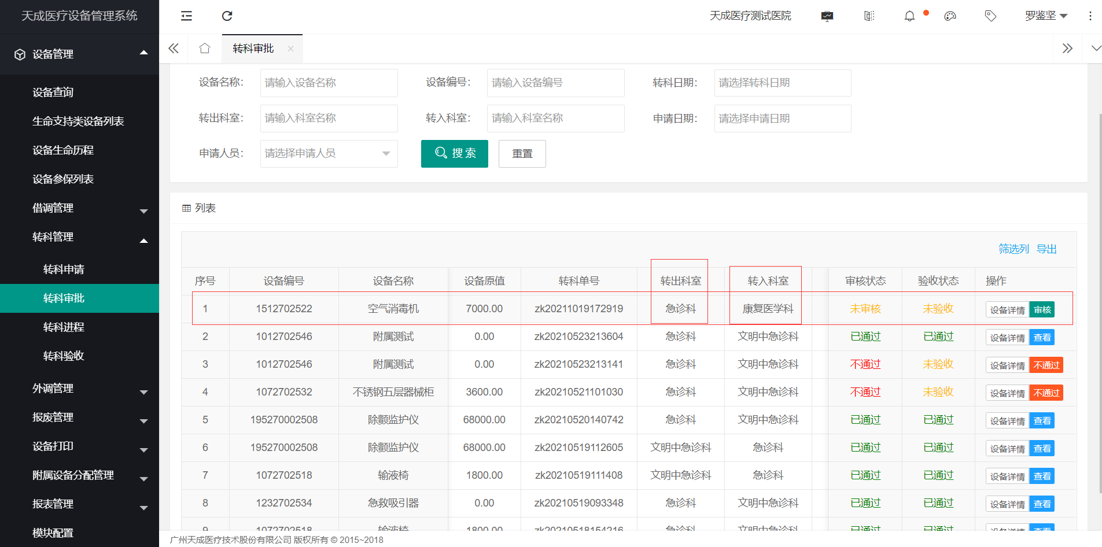
Task: Open the 转科日期 date picker field
Action: pyautogui.click(x=783, y=83)
